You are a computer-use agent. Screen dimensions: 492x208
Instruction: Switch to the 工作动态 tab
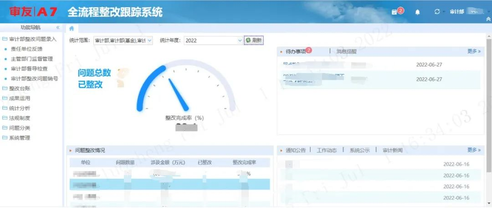point(327,150)
